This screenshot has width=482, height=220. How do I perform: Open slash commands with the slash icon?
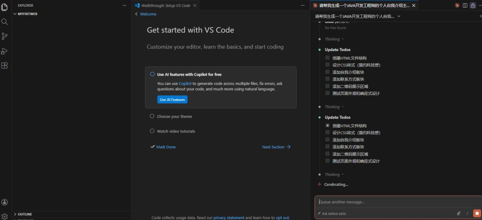pyautogui.click(x=467, y=213)
